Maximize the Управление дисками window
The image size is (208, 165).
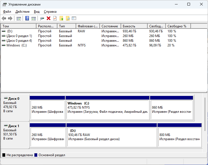[x=189, y=4]
